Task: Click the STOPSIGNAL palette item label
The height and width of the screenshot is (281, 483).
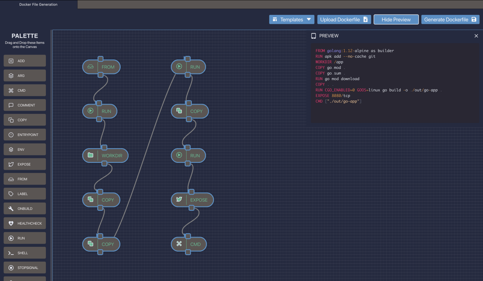Action: coord(28,268)
